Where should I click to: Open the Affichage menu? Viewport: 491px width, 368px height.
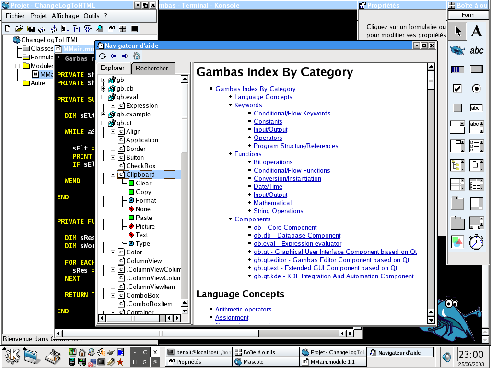point(65,16)
